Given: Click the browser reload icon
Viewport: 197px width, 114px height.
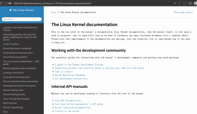Looking at the screenshot, I should tap(1, 3).
